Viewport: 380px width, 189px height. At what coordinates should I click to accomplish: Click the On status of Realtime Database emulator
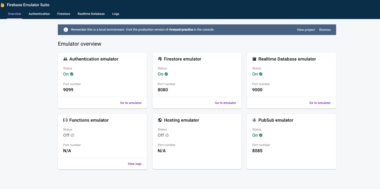255,74
